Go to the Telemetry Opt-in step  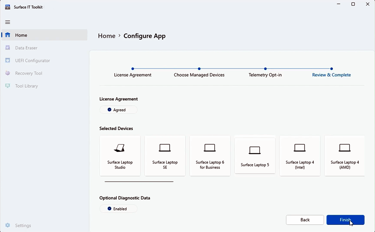coord(265,68)
